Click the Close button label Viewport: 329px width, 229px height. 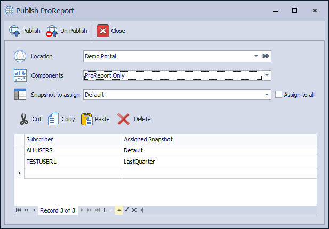pos(118,31)
